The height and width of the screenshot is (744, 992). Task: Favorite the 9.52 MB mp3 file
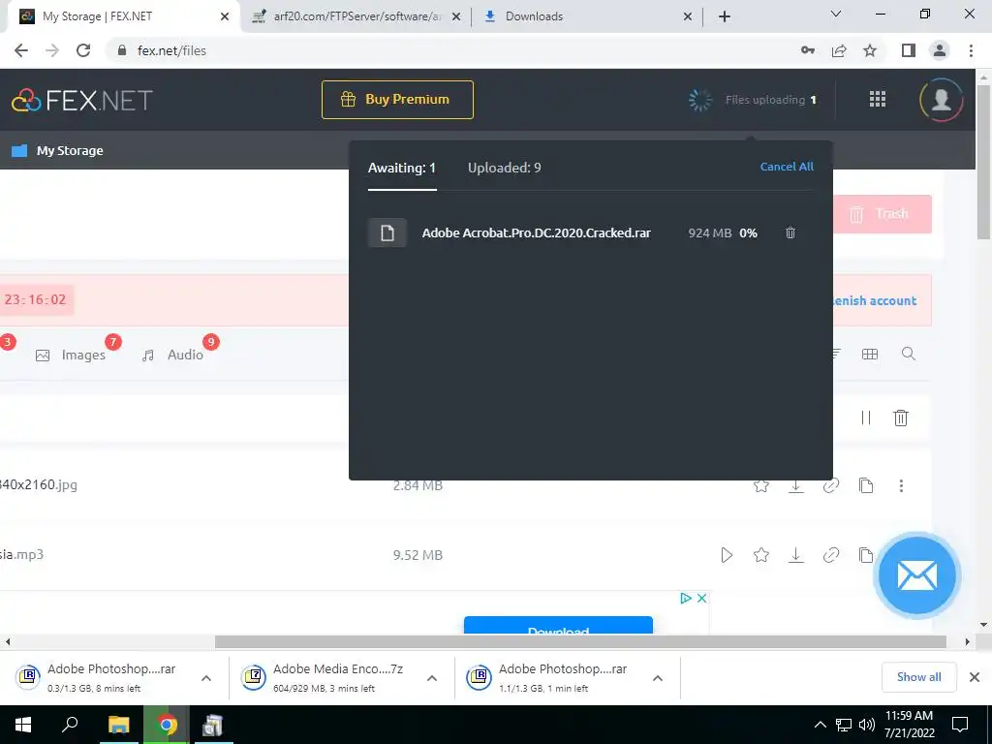(761, 555)
